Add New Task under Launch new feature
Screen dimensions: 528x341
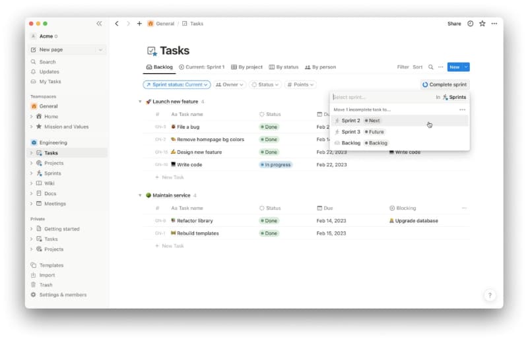(x=170, y=177)
